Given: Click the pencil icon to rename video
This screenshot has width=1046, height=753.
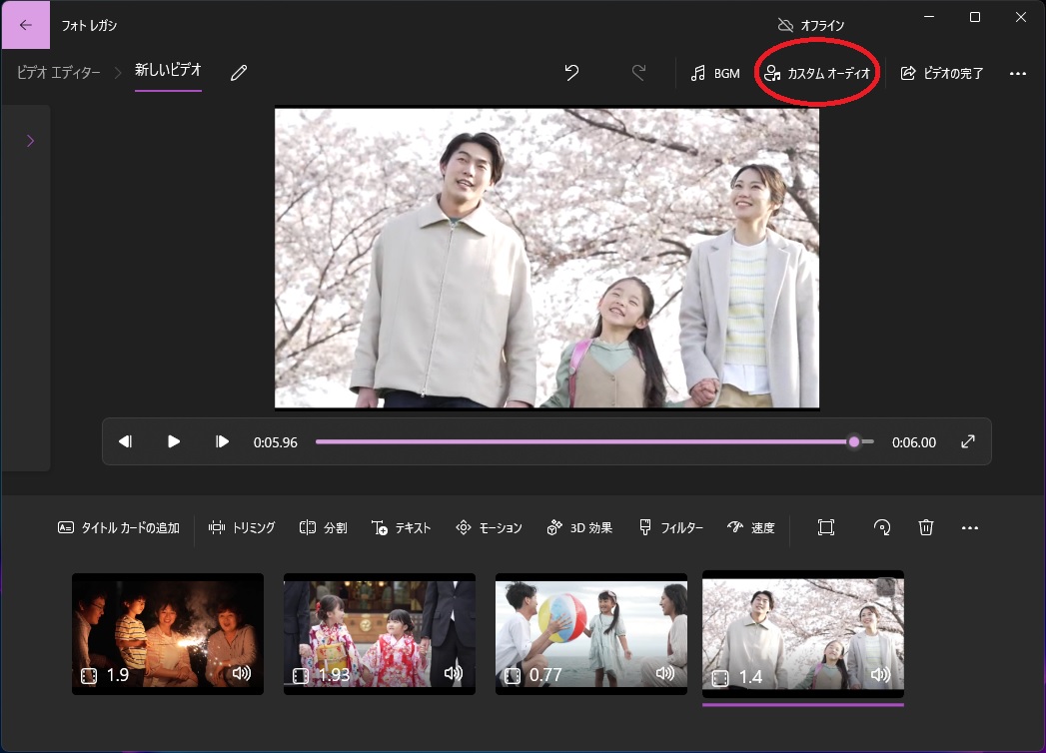Looking at the screenshot, I should point(239,73).
